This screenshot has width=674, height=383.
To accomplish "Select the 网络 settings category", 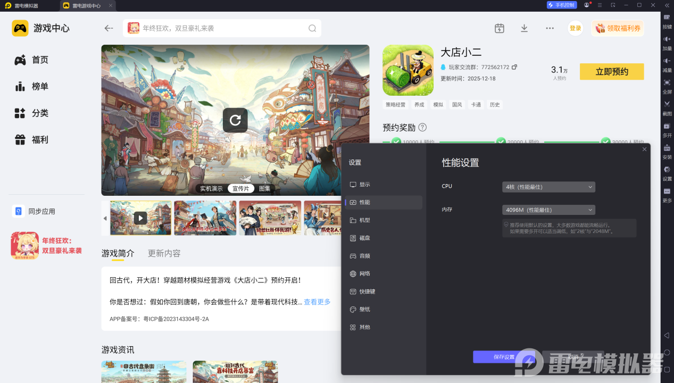I will point(384,273).
